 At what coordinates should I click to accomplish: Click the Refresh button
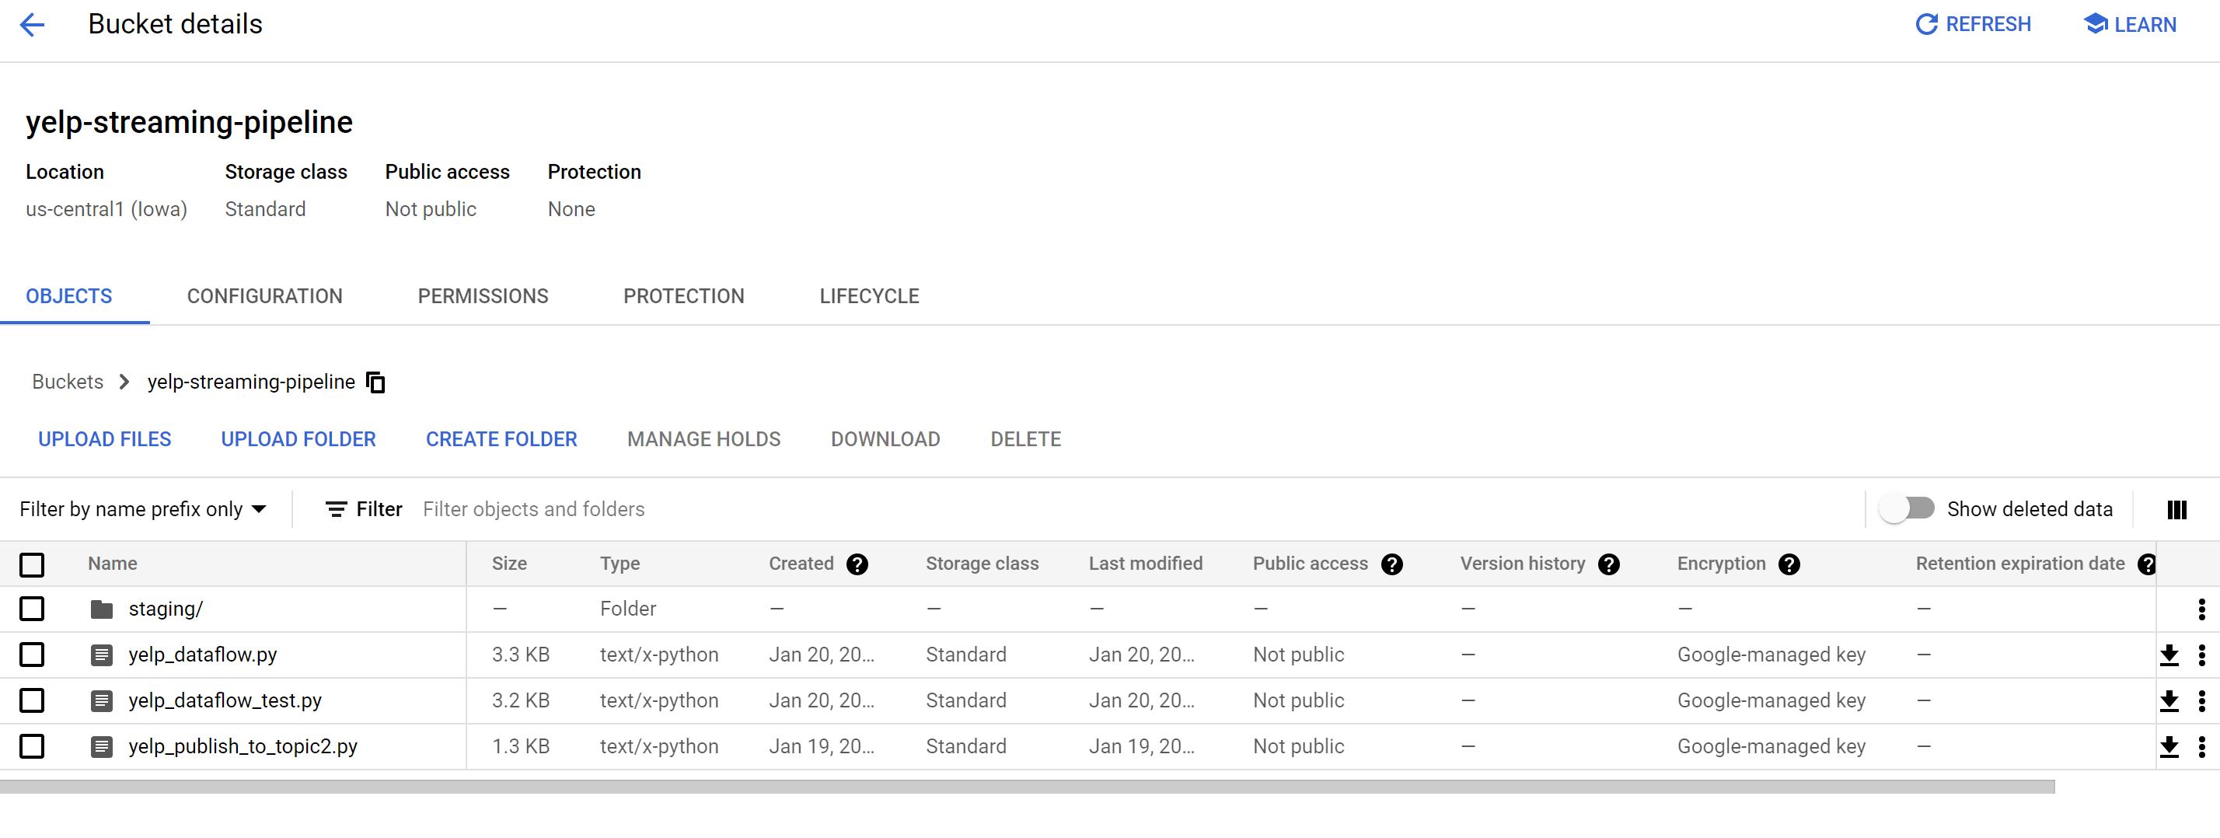click(1974, 24)
